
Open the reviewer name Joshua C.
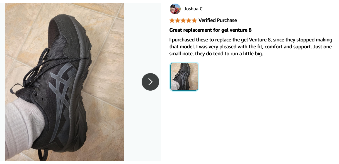[x=194, y=9]
